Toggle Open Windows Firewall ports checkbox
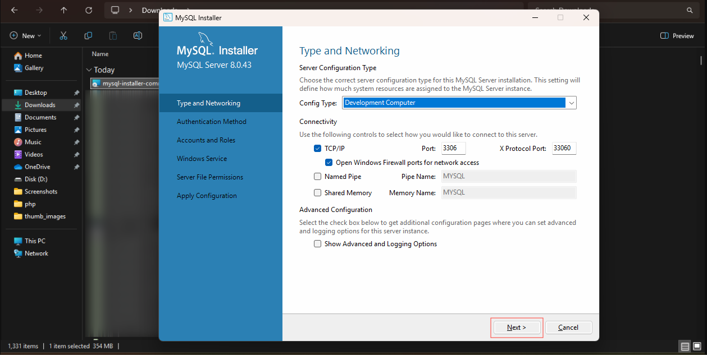The width and height of the screenshot is (707, 355). coord(329,163)
